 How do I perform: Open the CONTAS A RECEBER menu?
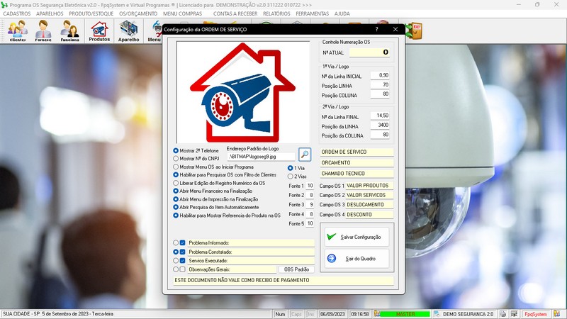coord(235,13)
